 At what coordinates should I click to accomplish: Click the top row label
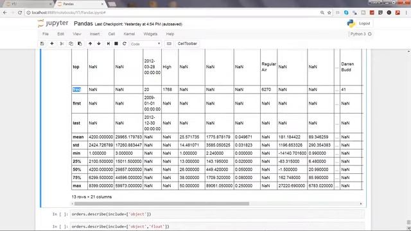pos(76,67)
